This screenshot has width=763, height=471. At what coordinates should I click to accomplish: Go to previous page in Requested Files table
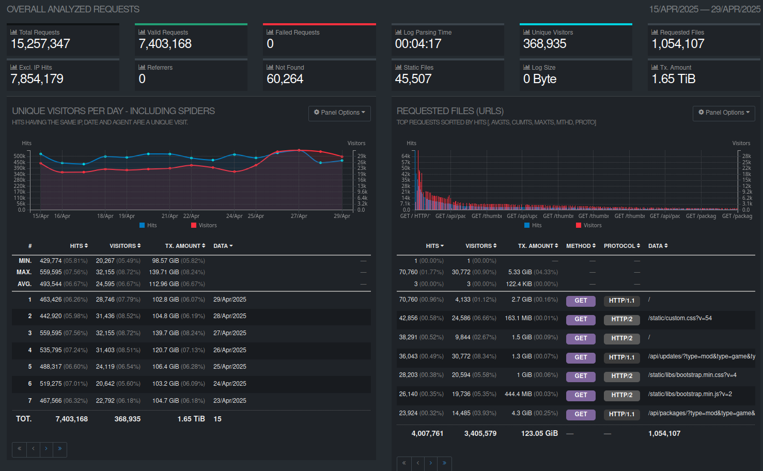[417, 463]
